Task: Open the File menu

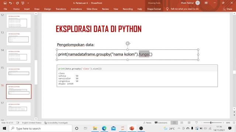Action: [6, 9]
